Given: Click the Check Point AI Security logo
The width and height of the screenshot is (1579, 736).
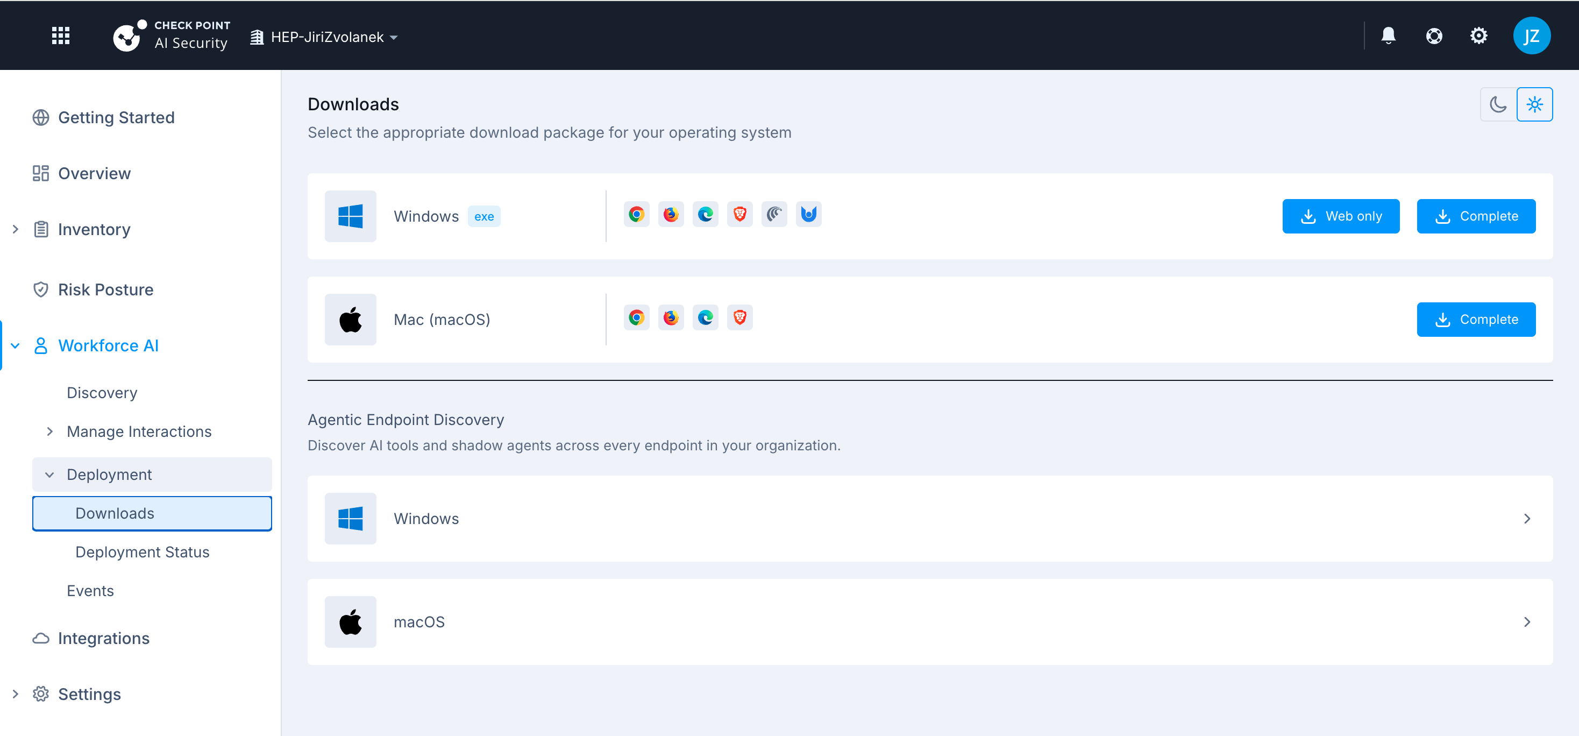Looking at the screenshot, I should coord(172,36).
